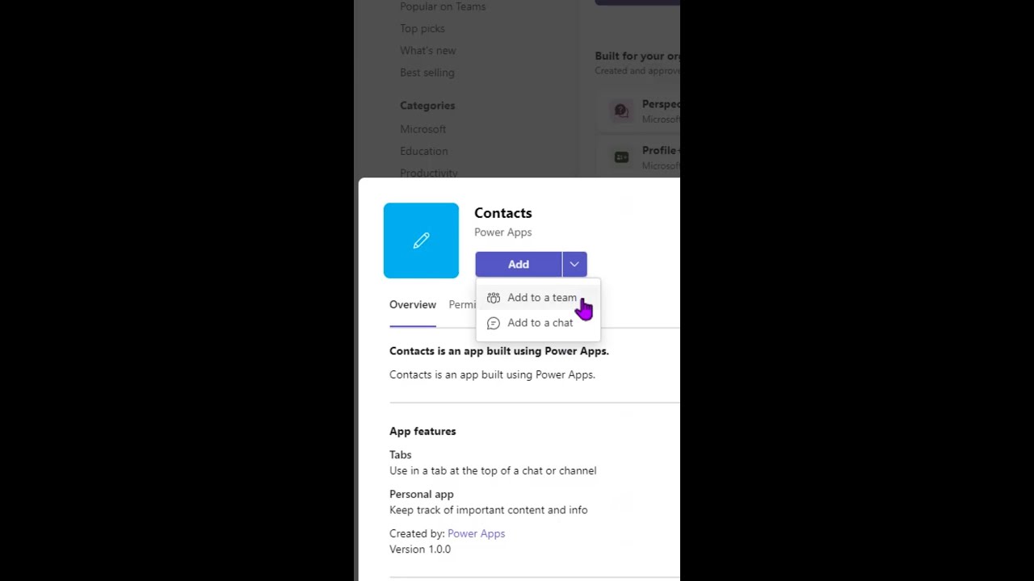Select the Microsoft category
This screenshot has width=1034, height=581.
coord(423,129)
